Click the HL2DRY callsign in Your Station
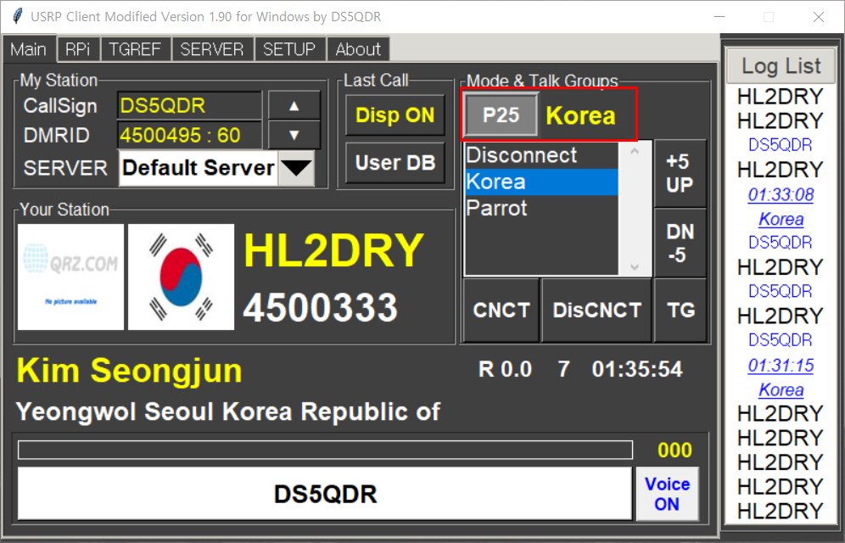Viewport: 845px width, 543px height. point(333,250)
